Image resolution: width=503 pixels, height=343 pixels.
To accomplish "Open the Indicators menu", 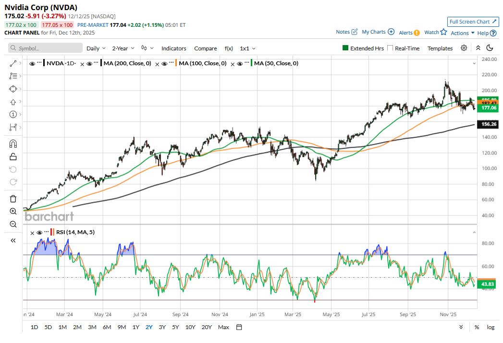I will point(173,48).
